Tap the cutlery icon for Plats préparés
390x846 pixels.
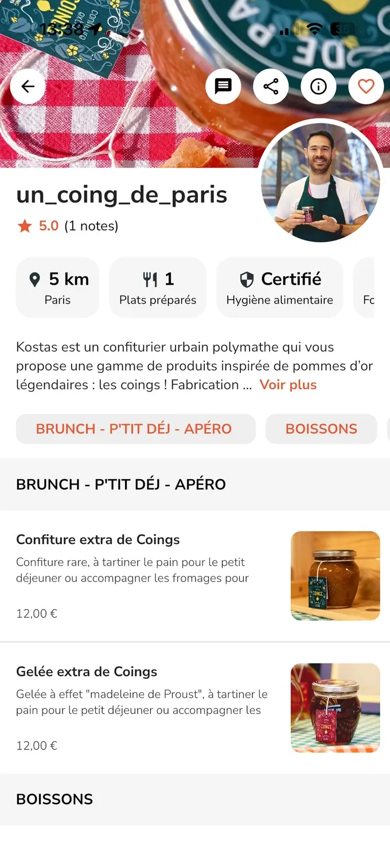point(150,279)
